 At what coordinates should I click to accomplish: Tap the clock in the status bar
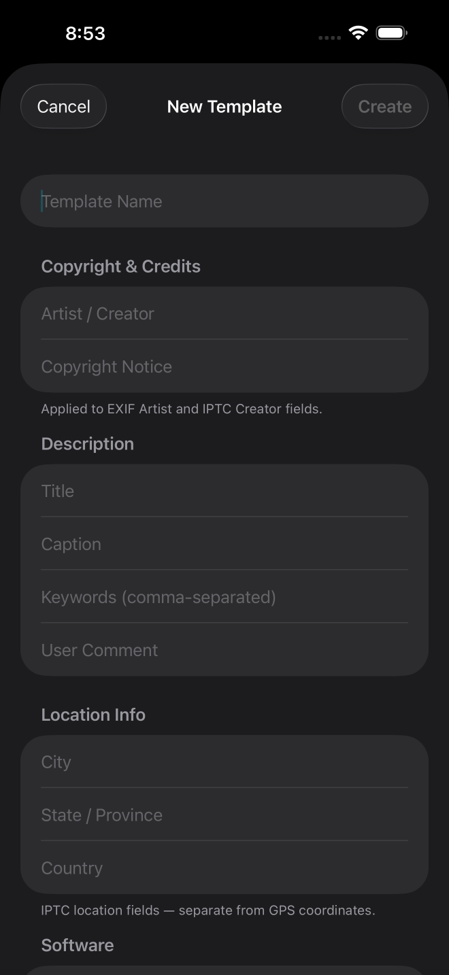click(85, 32)
